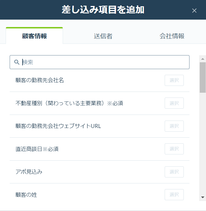Click 選択 for アポ見込み
This screenshot has width=206, height=211.
pyautogui.click(x=174, y=172)
